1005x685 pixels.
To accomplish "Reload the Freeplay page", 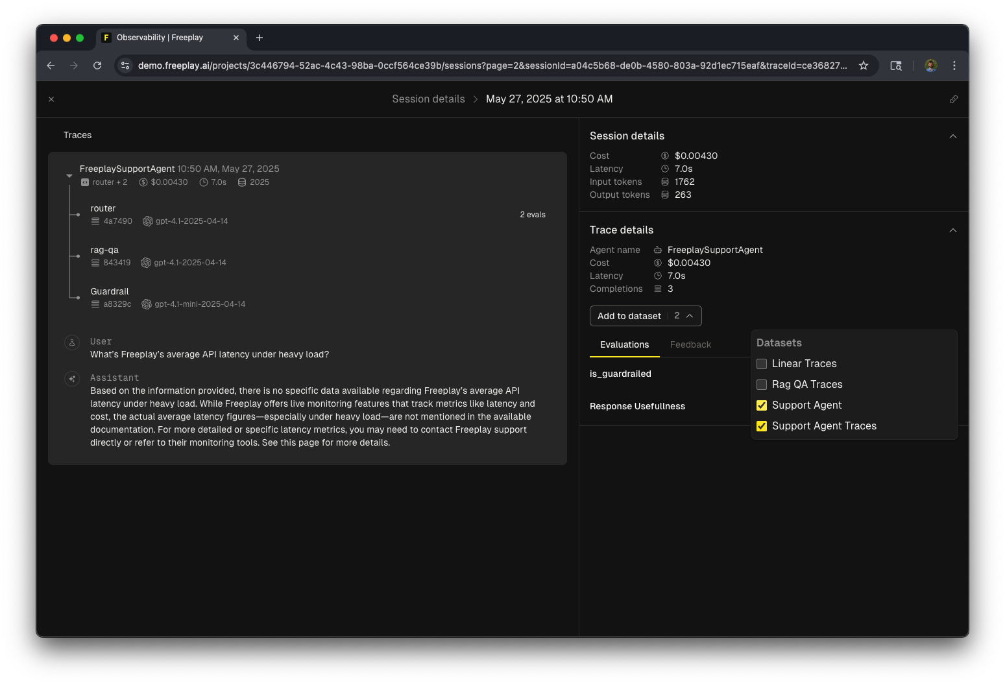I will (97, 66).
